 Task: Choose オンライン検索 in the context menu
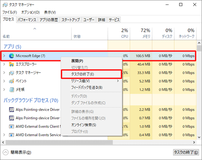tap(91, 125)
